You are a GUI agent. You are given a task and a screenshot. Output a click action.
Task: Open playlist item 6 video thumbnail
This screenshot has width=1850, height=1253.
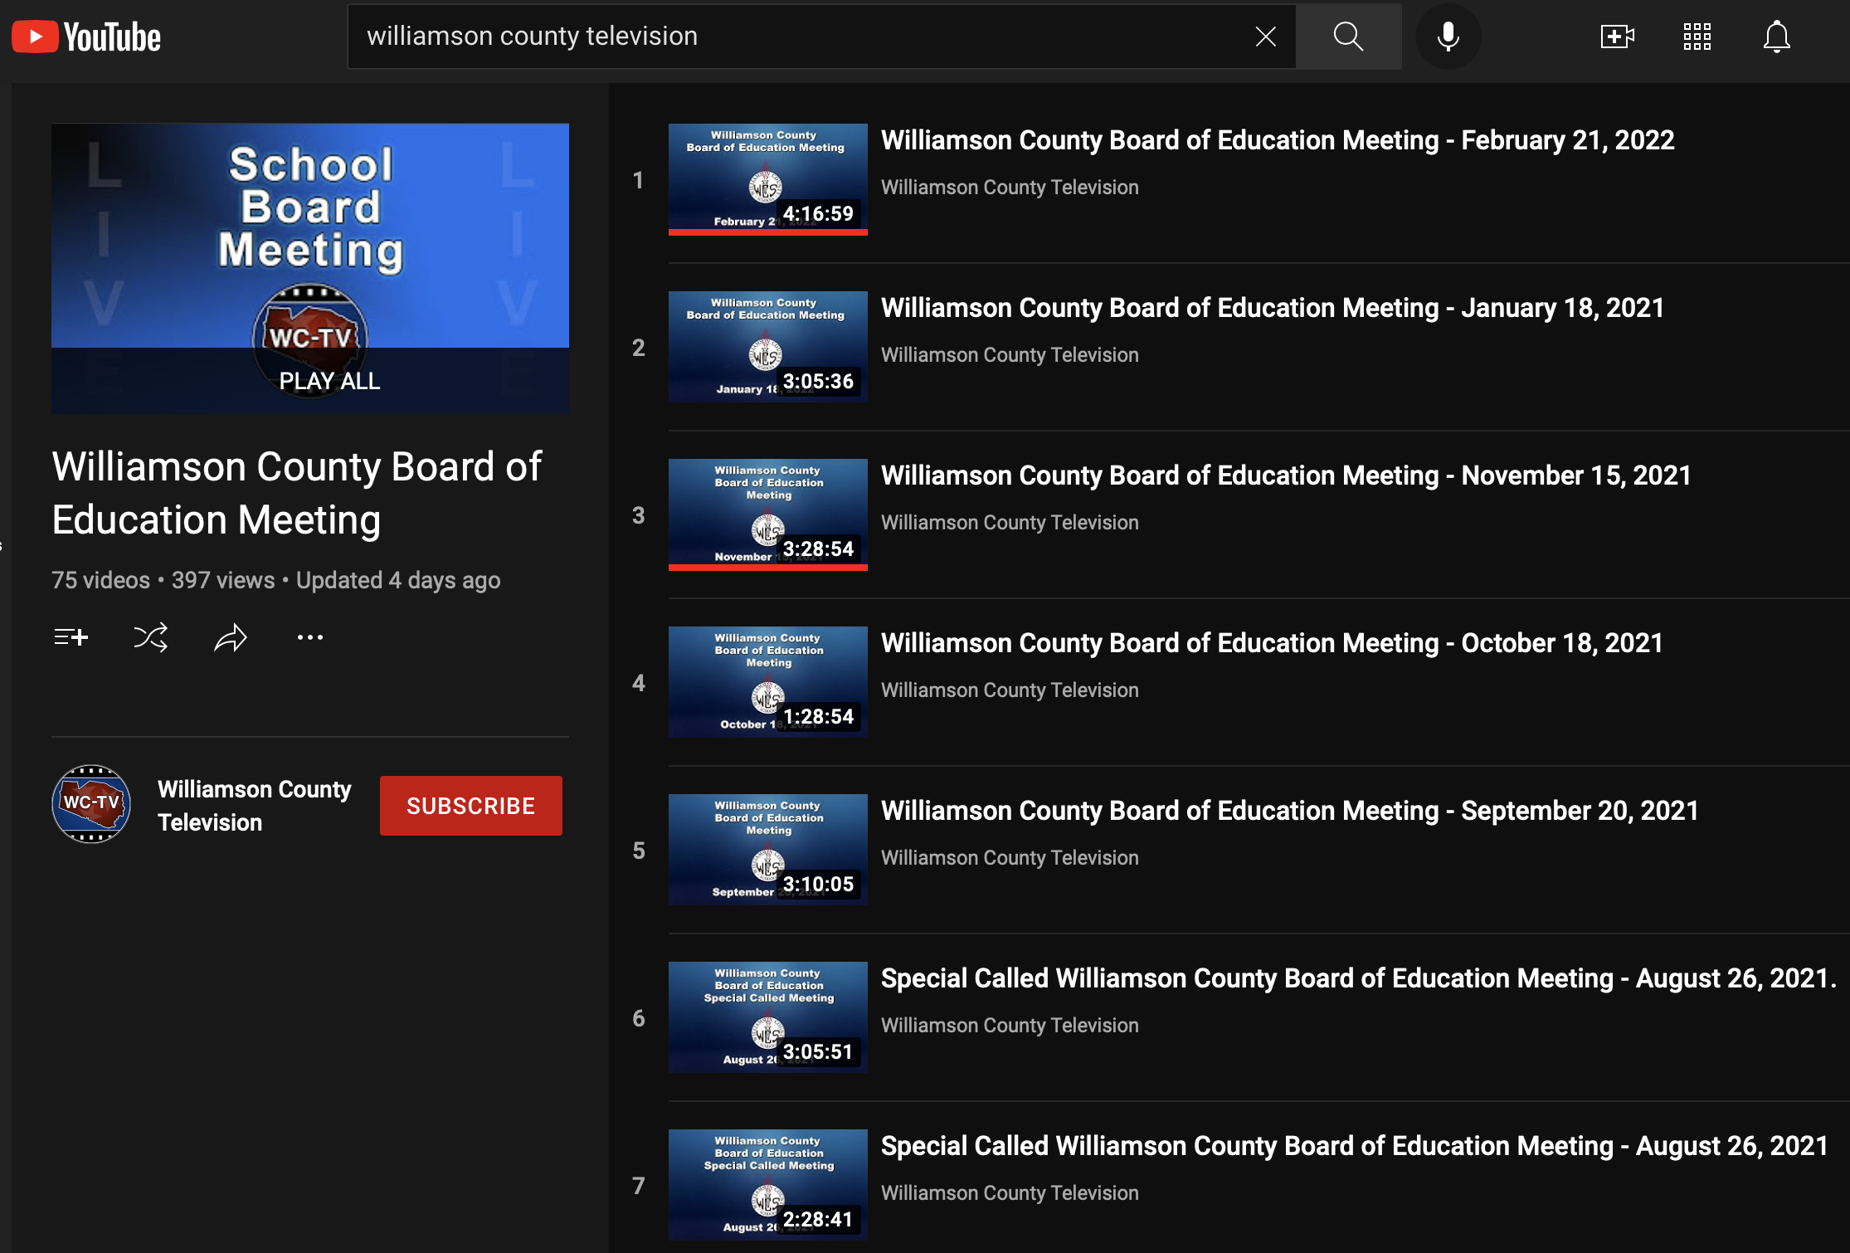768,1017
